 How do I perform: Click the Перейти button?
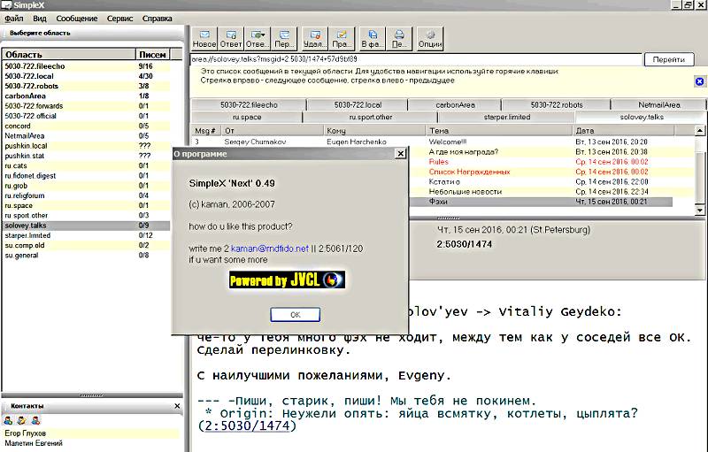pyautogui.click(x=669, y=59)
